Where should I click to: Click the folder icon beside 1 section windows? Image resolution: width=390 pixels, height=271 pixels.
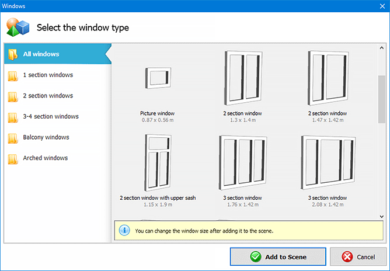[13, 76]
